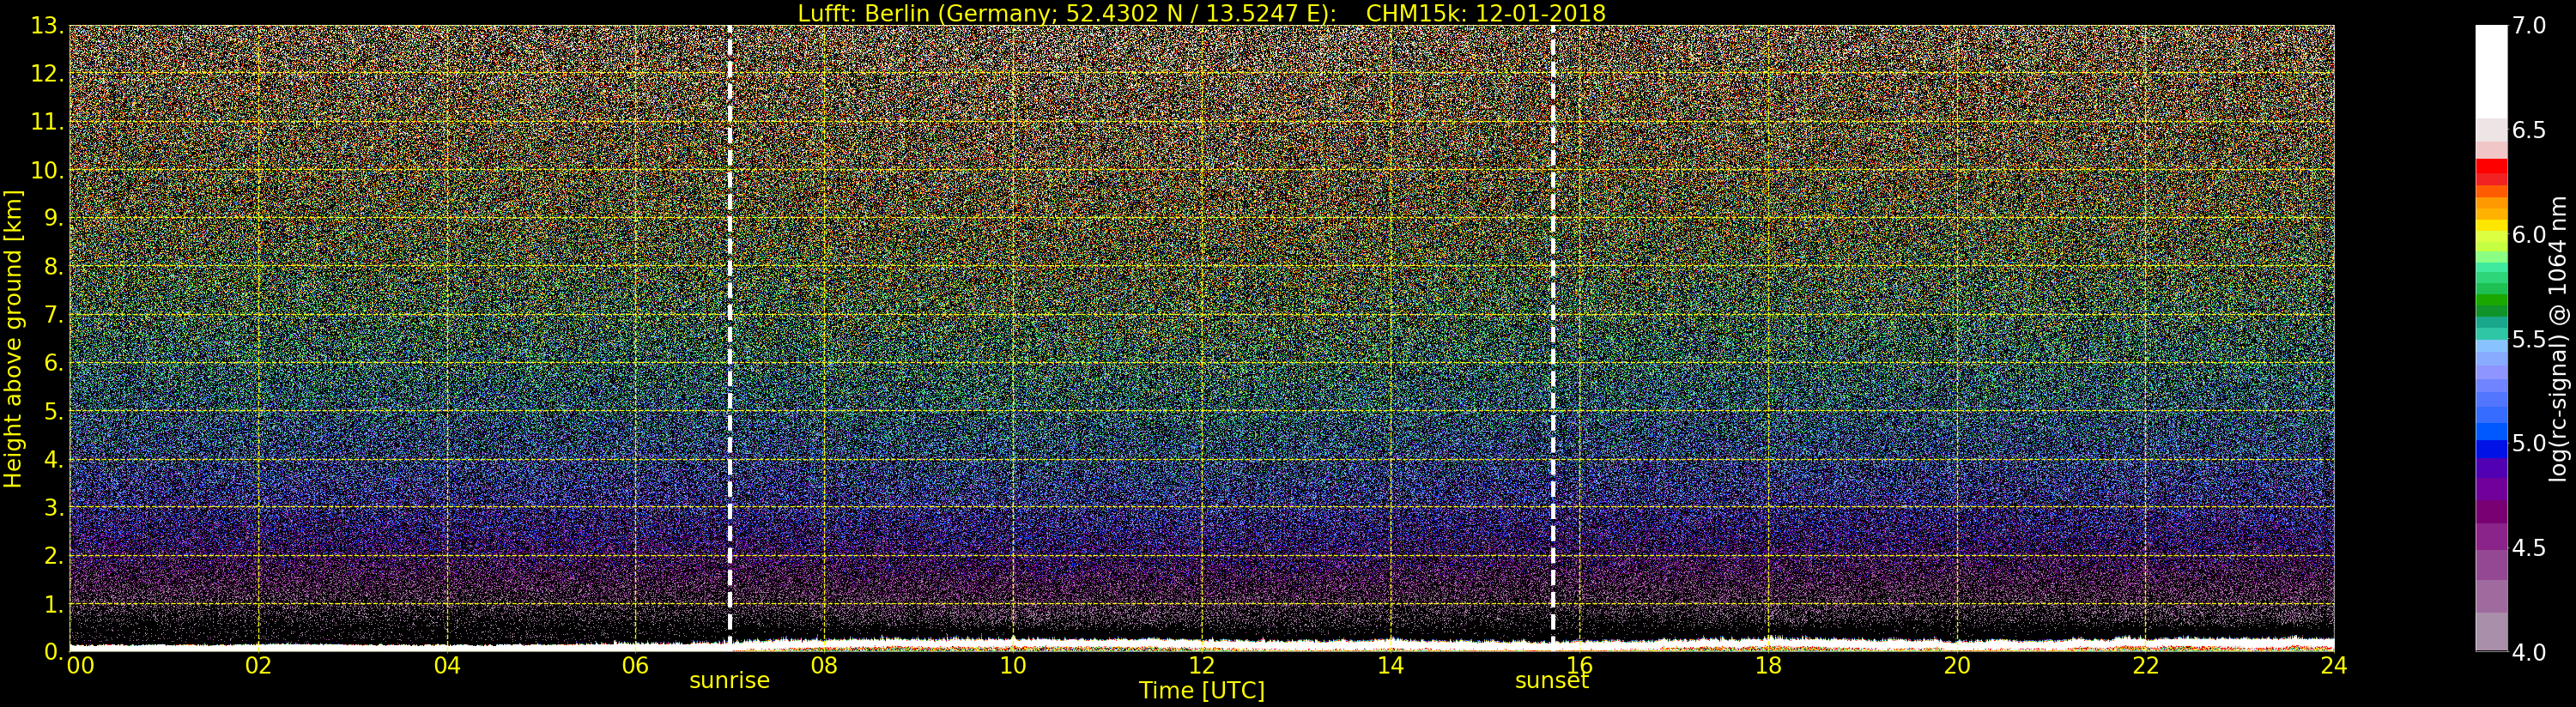Select the "sunrise" label below the time axis
This screenshot has width=2576, height=707.
pos(729,681)
